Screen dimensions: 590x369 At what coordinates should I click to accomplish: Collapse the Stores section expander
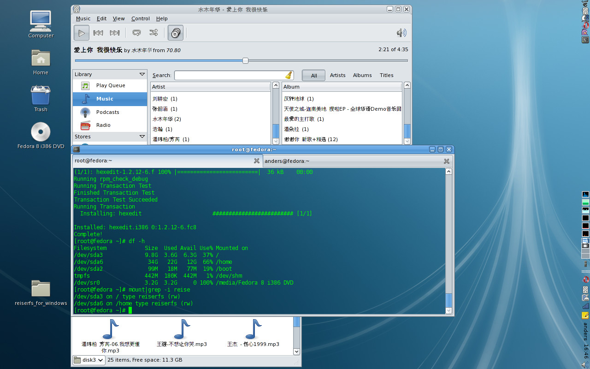coord(142,137)
